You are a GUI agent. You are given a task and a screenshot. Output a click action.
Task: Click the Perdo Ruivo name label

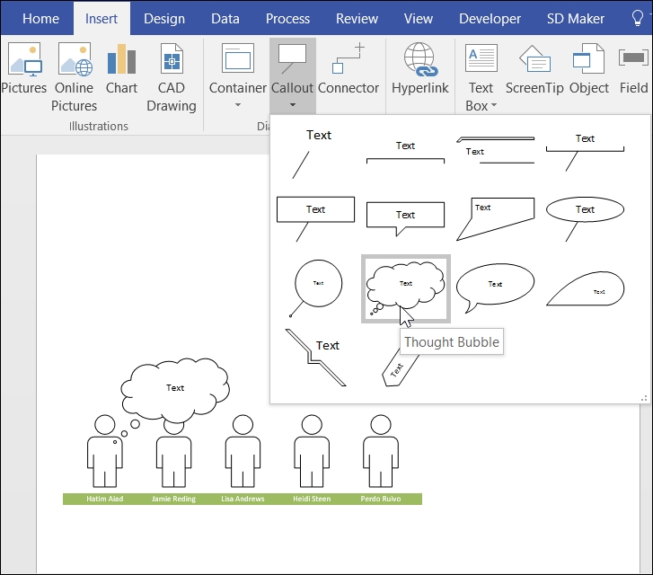(x=381, y=499)
